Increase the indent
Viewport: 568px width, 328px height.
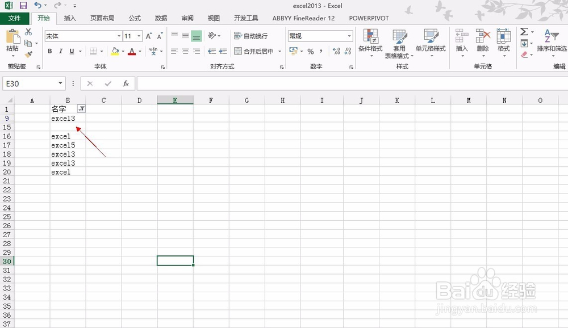point(223,52)
